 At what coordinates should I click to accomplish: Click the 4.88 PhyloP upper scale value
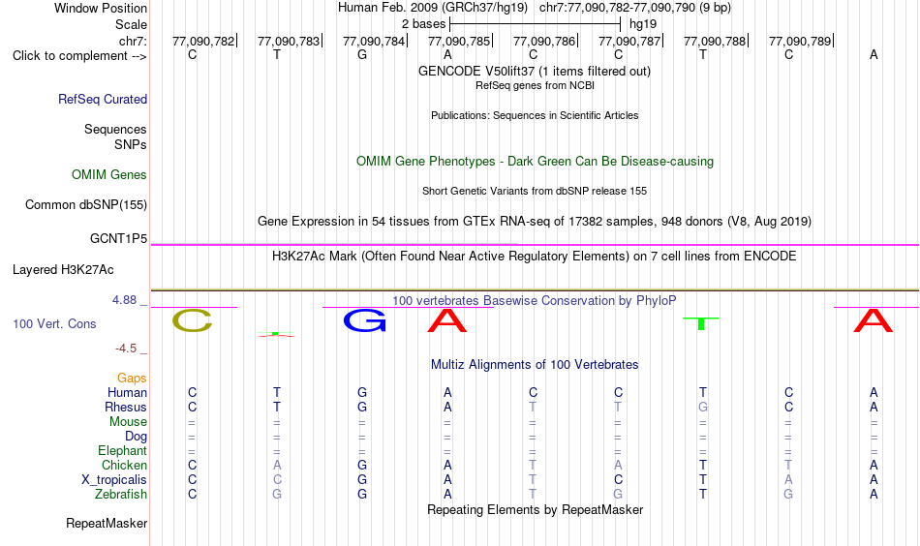pos(124,300)
